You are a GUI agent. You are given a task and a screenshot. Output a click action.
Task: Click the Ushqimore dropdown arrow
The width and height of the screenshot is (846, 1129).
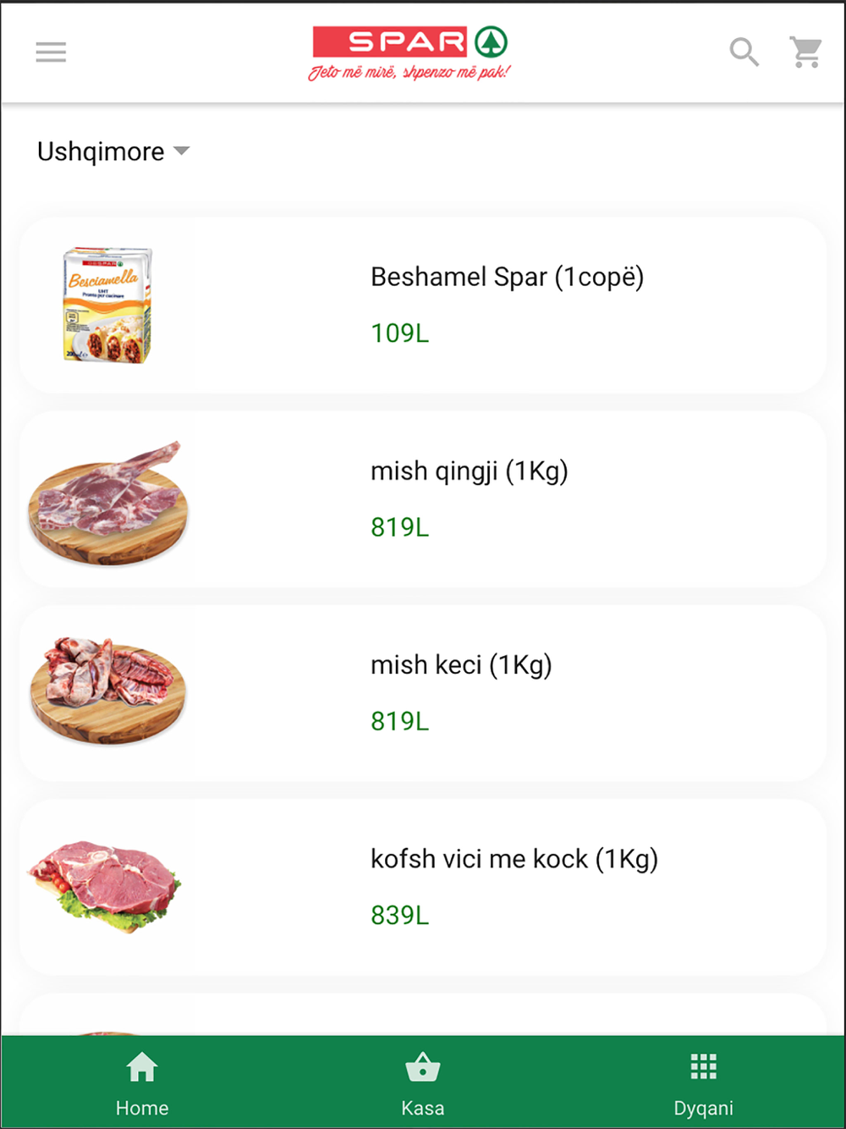(181, 151)
